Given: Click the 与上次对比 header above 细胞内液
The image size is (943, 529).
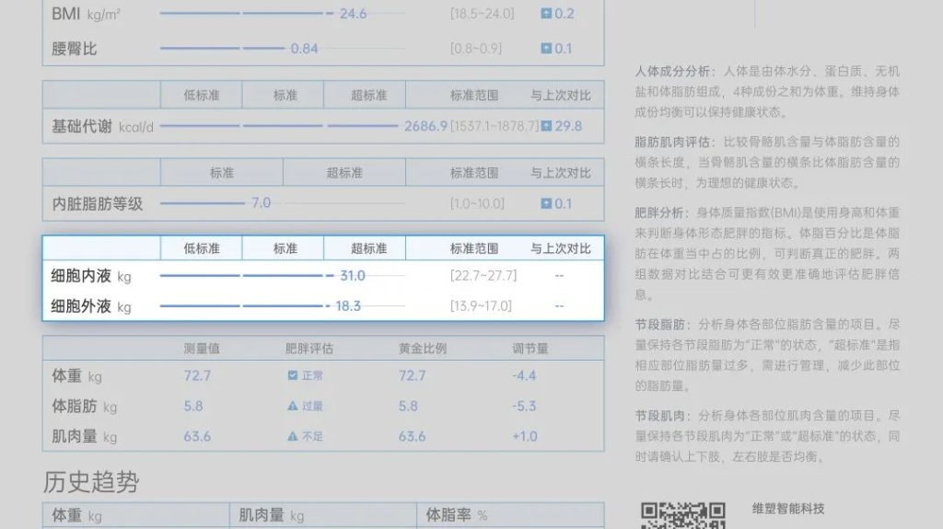Looking at the screenshot, I should (560, 248).
